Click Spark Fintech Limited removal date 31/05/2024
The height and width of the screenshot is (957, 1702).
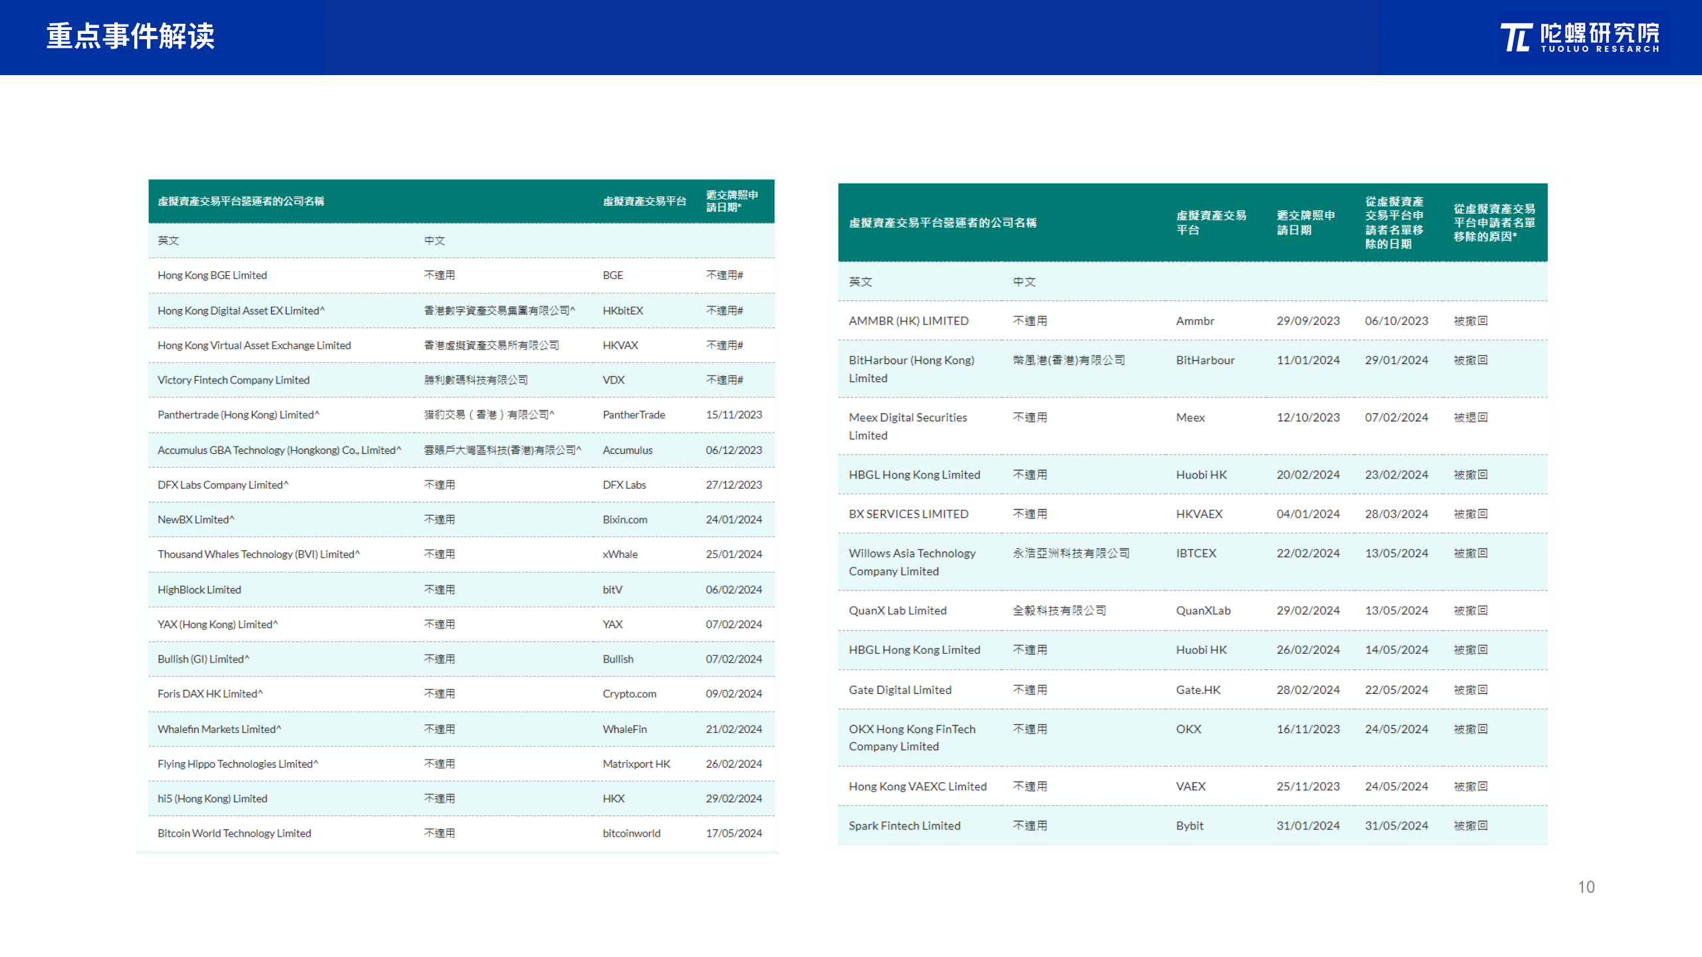(1396, 825)
